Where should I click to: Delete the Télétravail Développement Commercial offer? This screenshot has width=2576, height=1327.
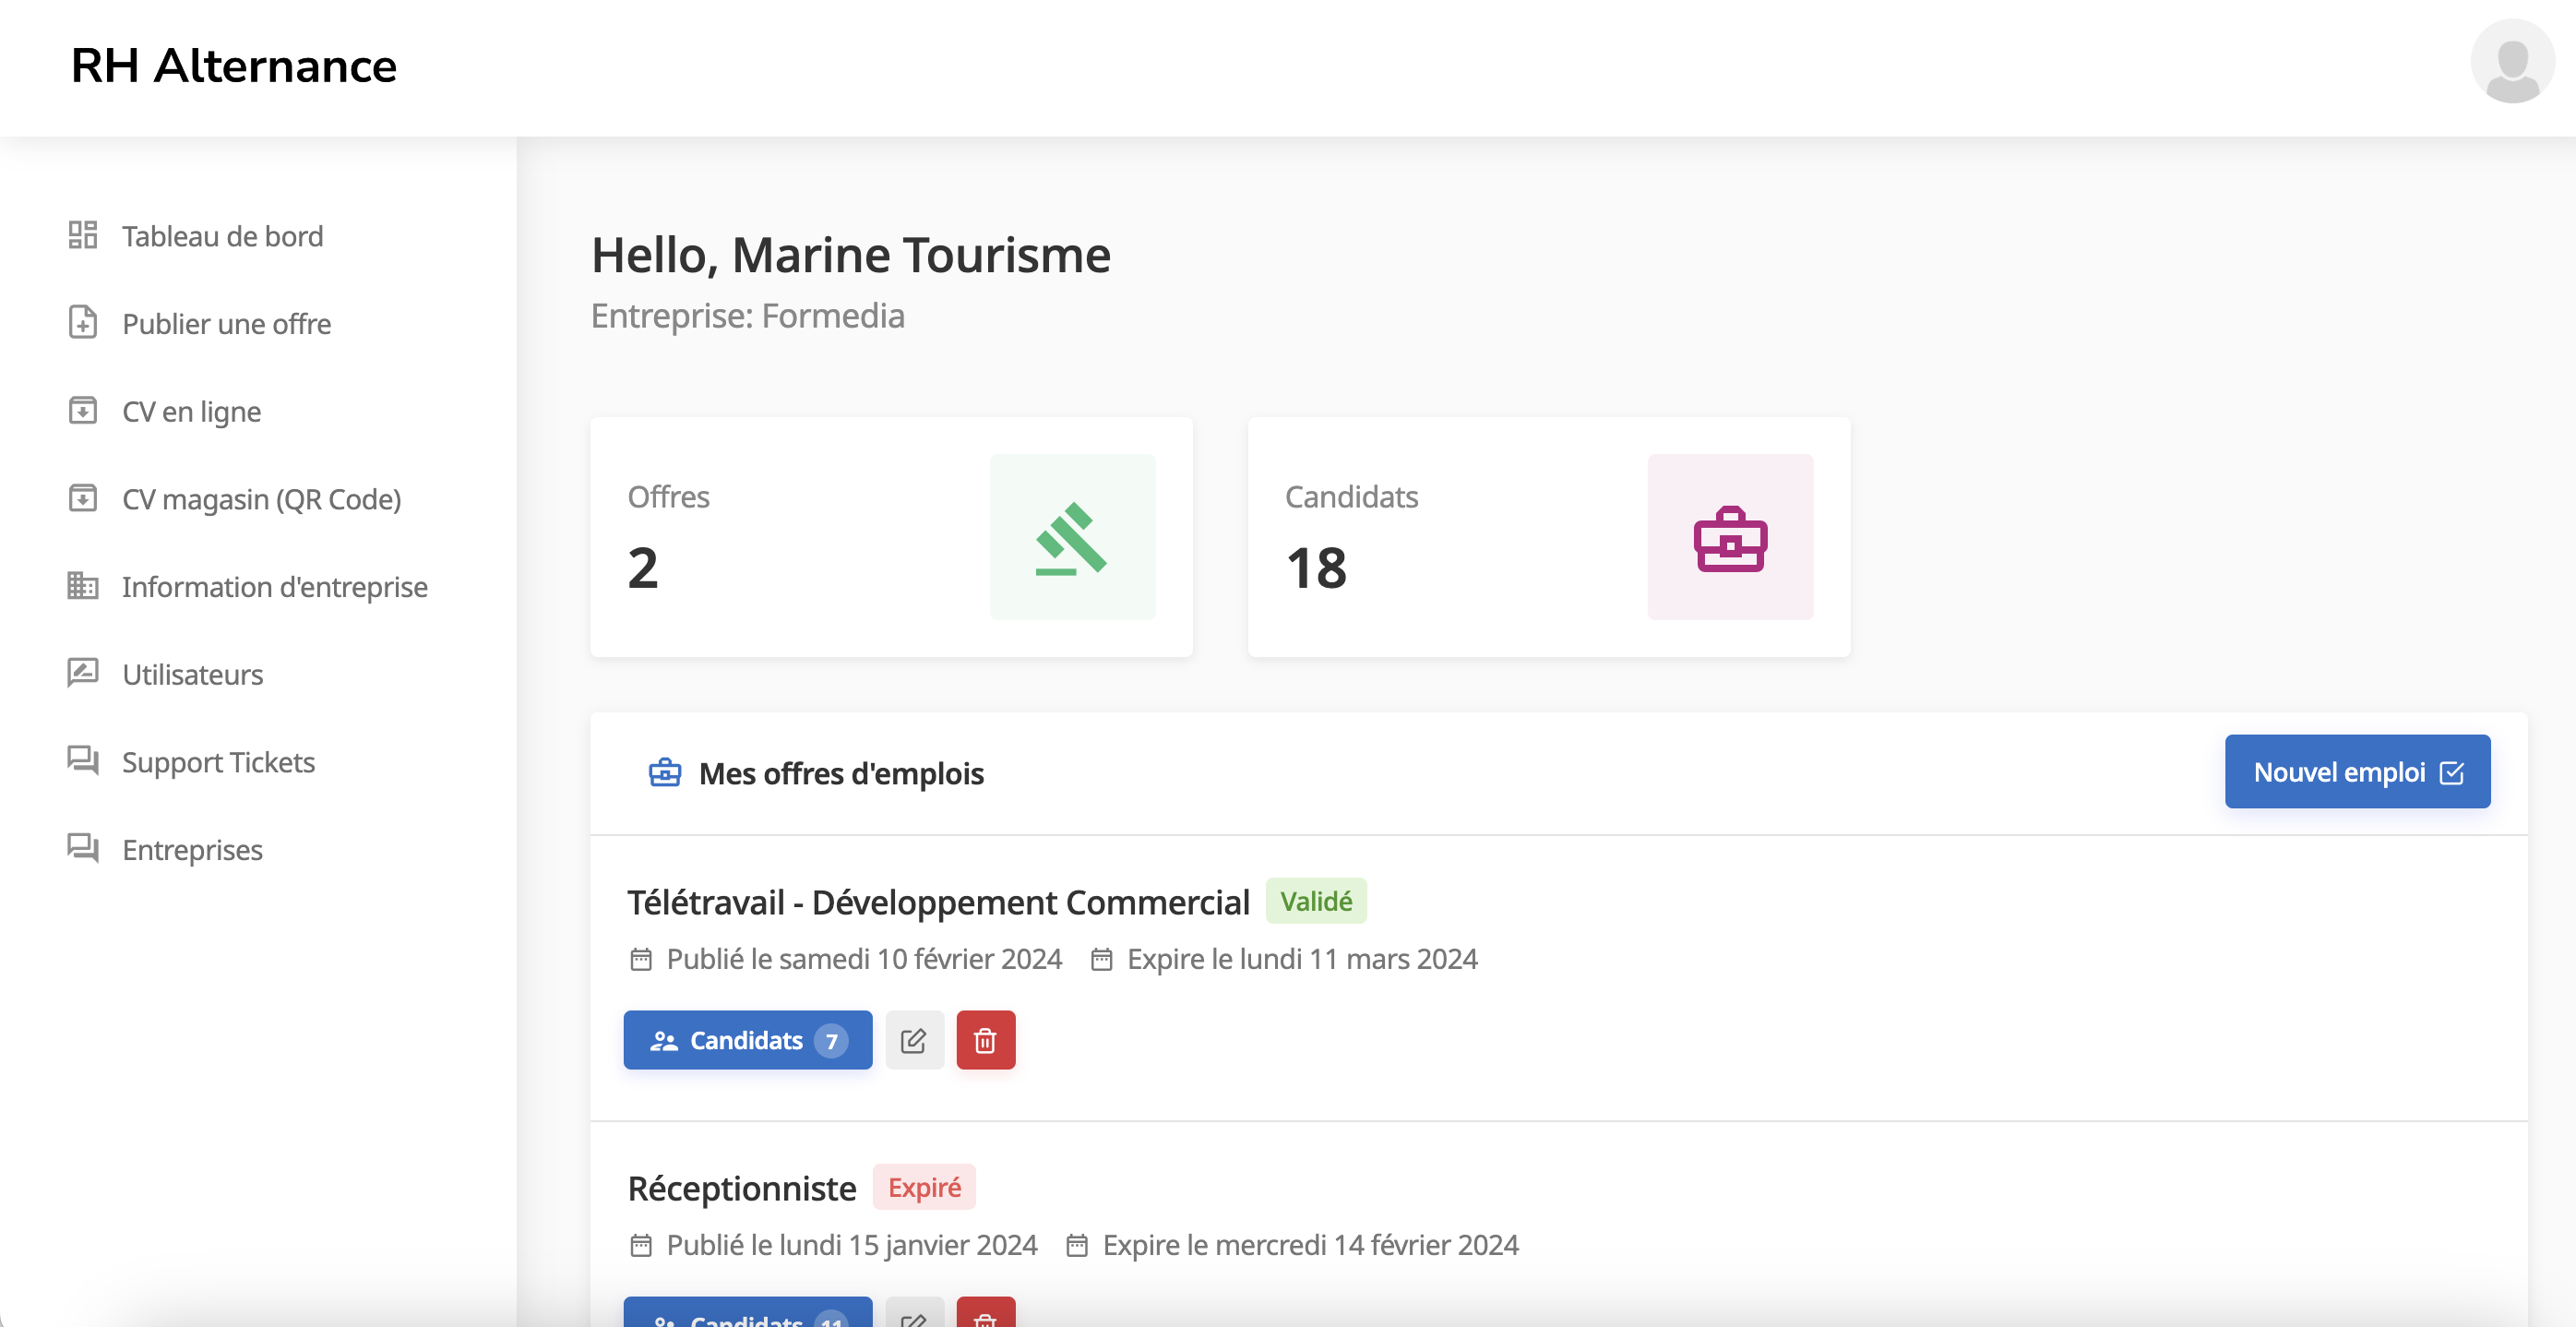point(985,1040)
